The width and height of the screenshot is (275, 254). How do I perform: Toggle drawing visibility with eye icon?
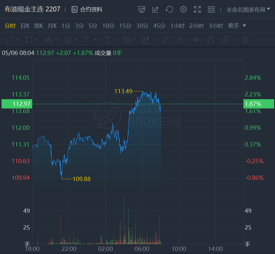[x=196, y=40]
